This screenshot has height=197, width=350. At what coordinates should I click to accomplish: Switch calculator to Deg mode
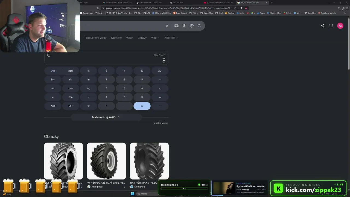pos(53,71)
